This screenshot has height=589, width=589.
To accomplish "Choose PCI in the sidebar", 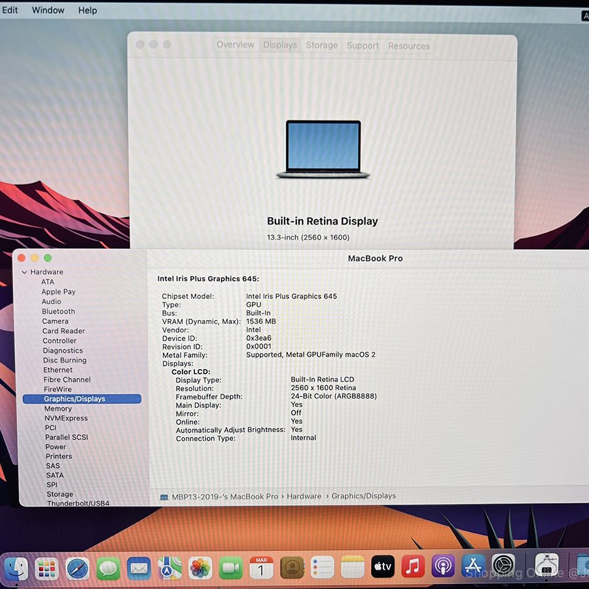I will (50, 428).
